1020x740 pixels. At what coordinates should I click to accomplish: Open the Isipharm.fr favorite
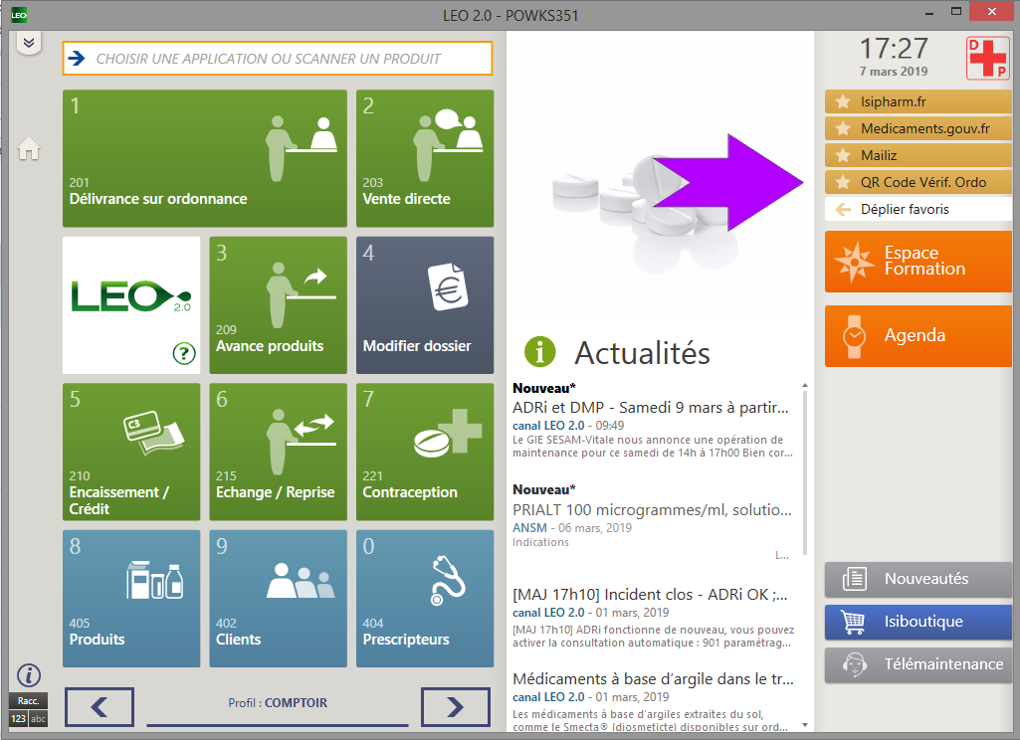click(x=918, y=101)
